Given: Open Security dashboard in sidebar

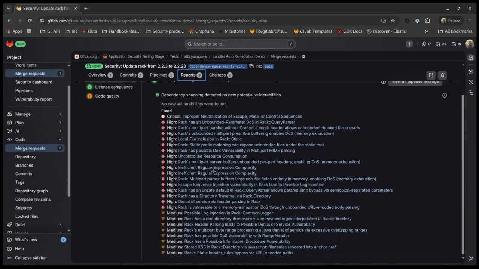Looking at the screenshot, I should 34,82.
